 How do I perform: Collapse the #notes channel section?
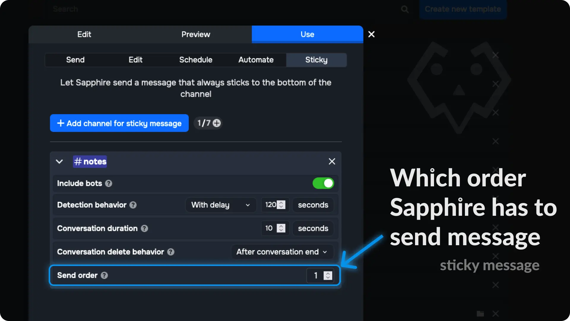click(x=59, y=161)
